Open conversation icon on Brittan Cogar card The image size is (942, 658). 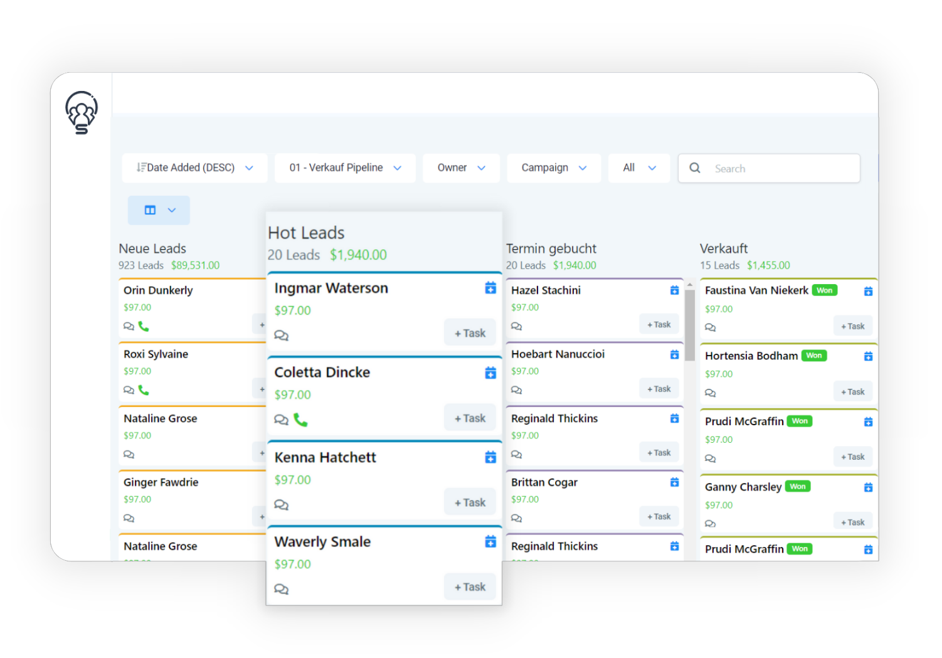coord(516,518)
